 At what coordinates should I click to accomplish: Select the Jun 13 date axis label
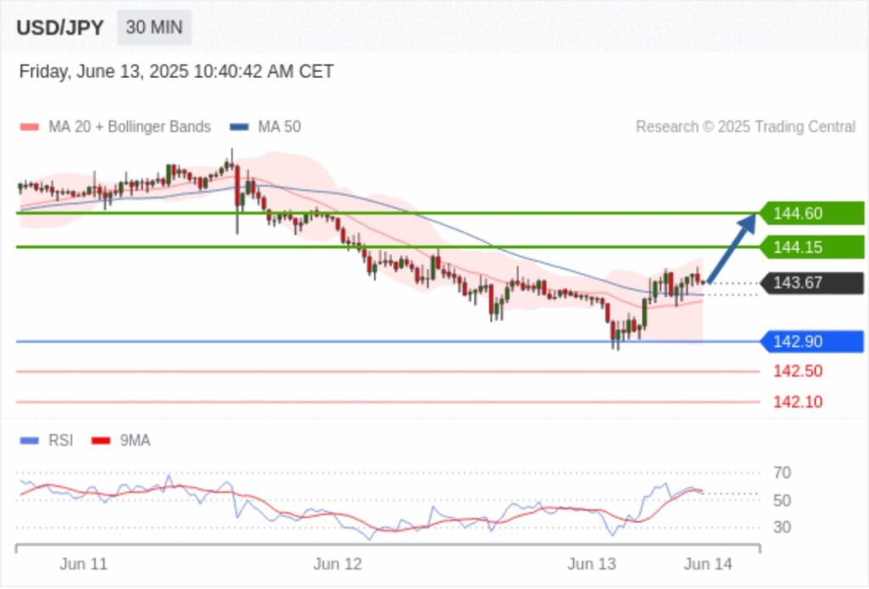click(591, 564)
